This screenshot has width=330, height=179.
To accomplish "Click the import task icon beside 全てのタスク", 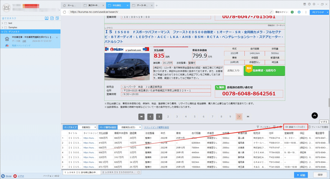I will (47, 18).
